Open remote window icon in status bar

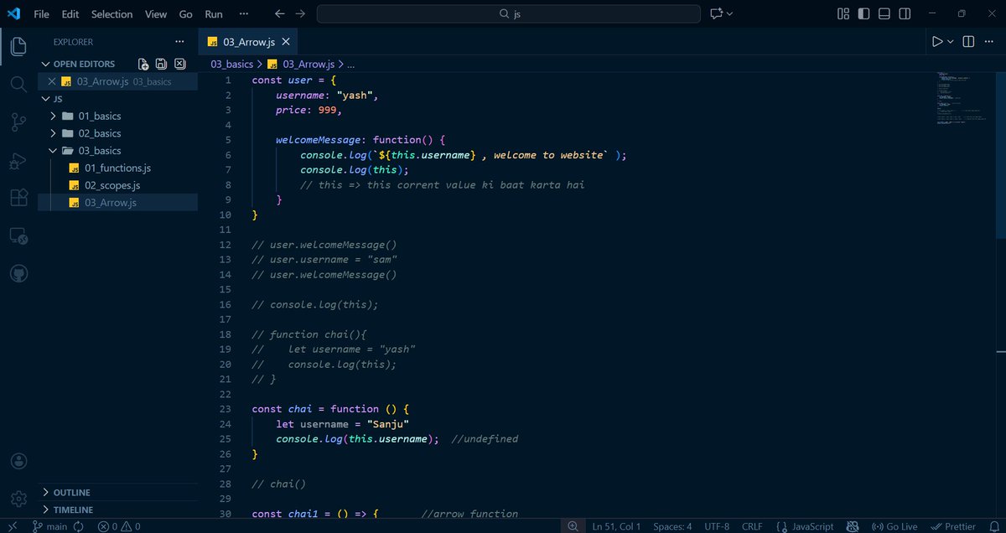[x=13, y=526]
